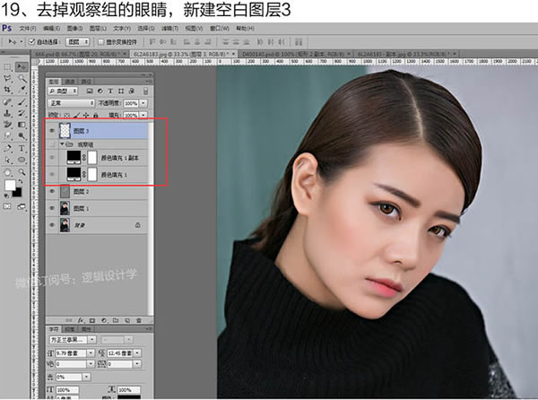538x400 pixels.
Task: Select the Clone Stamp tool
Action: [x=7, y=113]
